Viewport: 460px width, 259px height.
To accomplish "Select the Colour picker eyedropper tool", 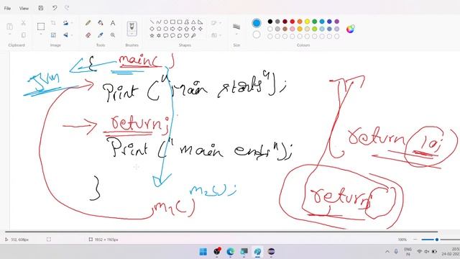I will coord(101,35).
